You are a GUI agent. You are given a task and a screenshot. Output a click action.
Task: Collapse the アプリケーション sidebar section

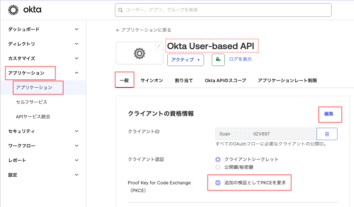76,73
